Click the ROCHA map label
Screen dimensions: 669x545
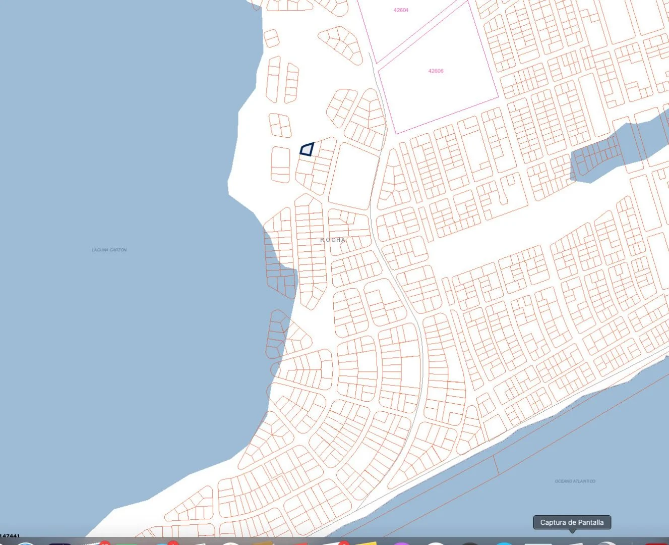point(333,240)
